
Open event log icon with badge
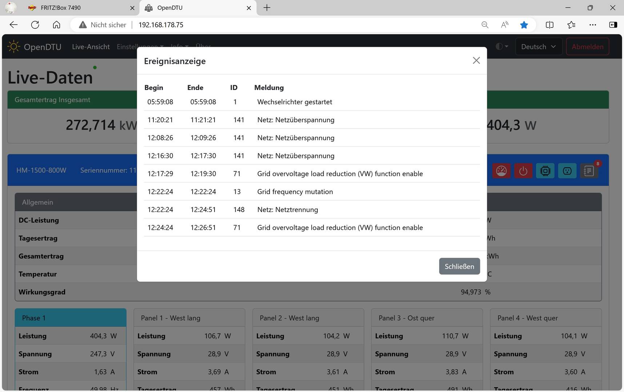[x=589, y=171]
